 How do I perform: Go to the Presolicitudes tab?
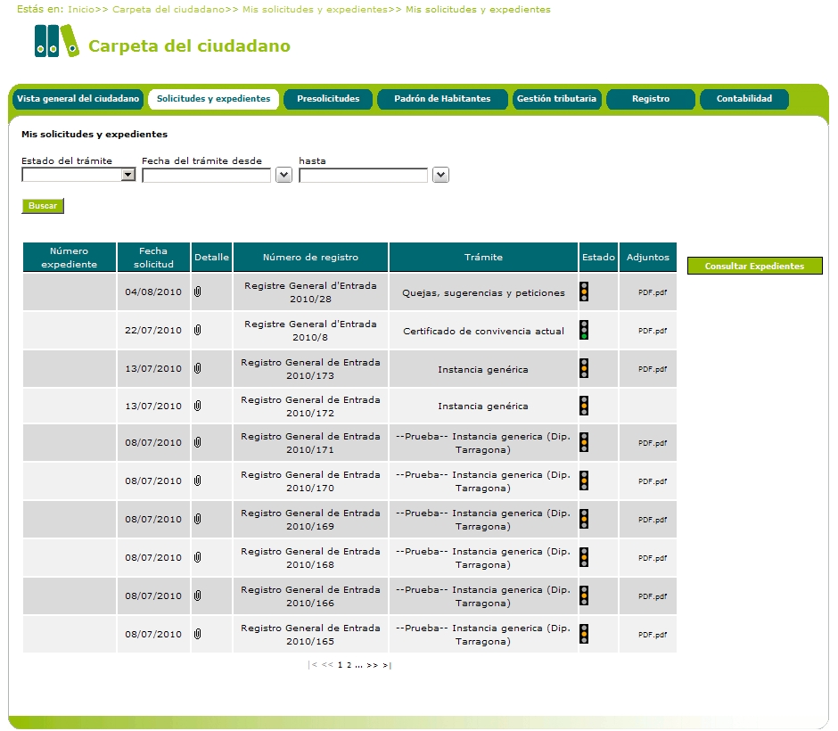[328, 99]
